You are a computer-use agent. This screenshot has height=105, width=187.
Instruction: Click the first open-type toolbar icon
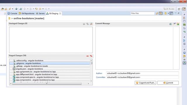click(2, 9)
